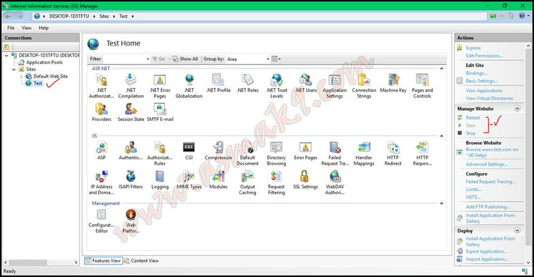Open the Authentication feature
Image resolution: width=534 pixels, height=277 pixels.
point(131,150)
